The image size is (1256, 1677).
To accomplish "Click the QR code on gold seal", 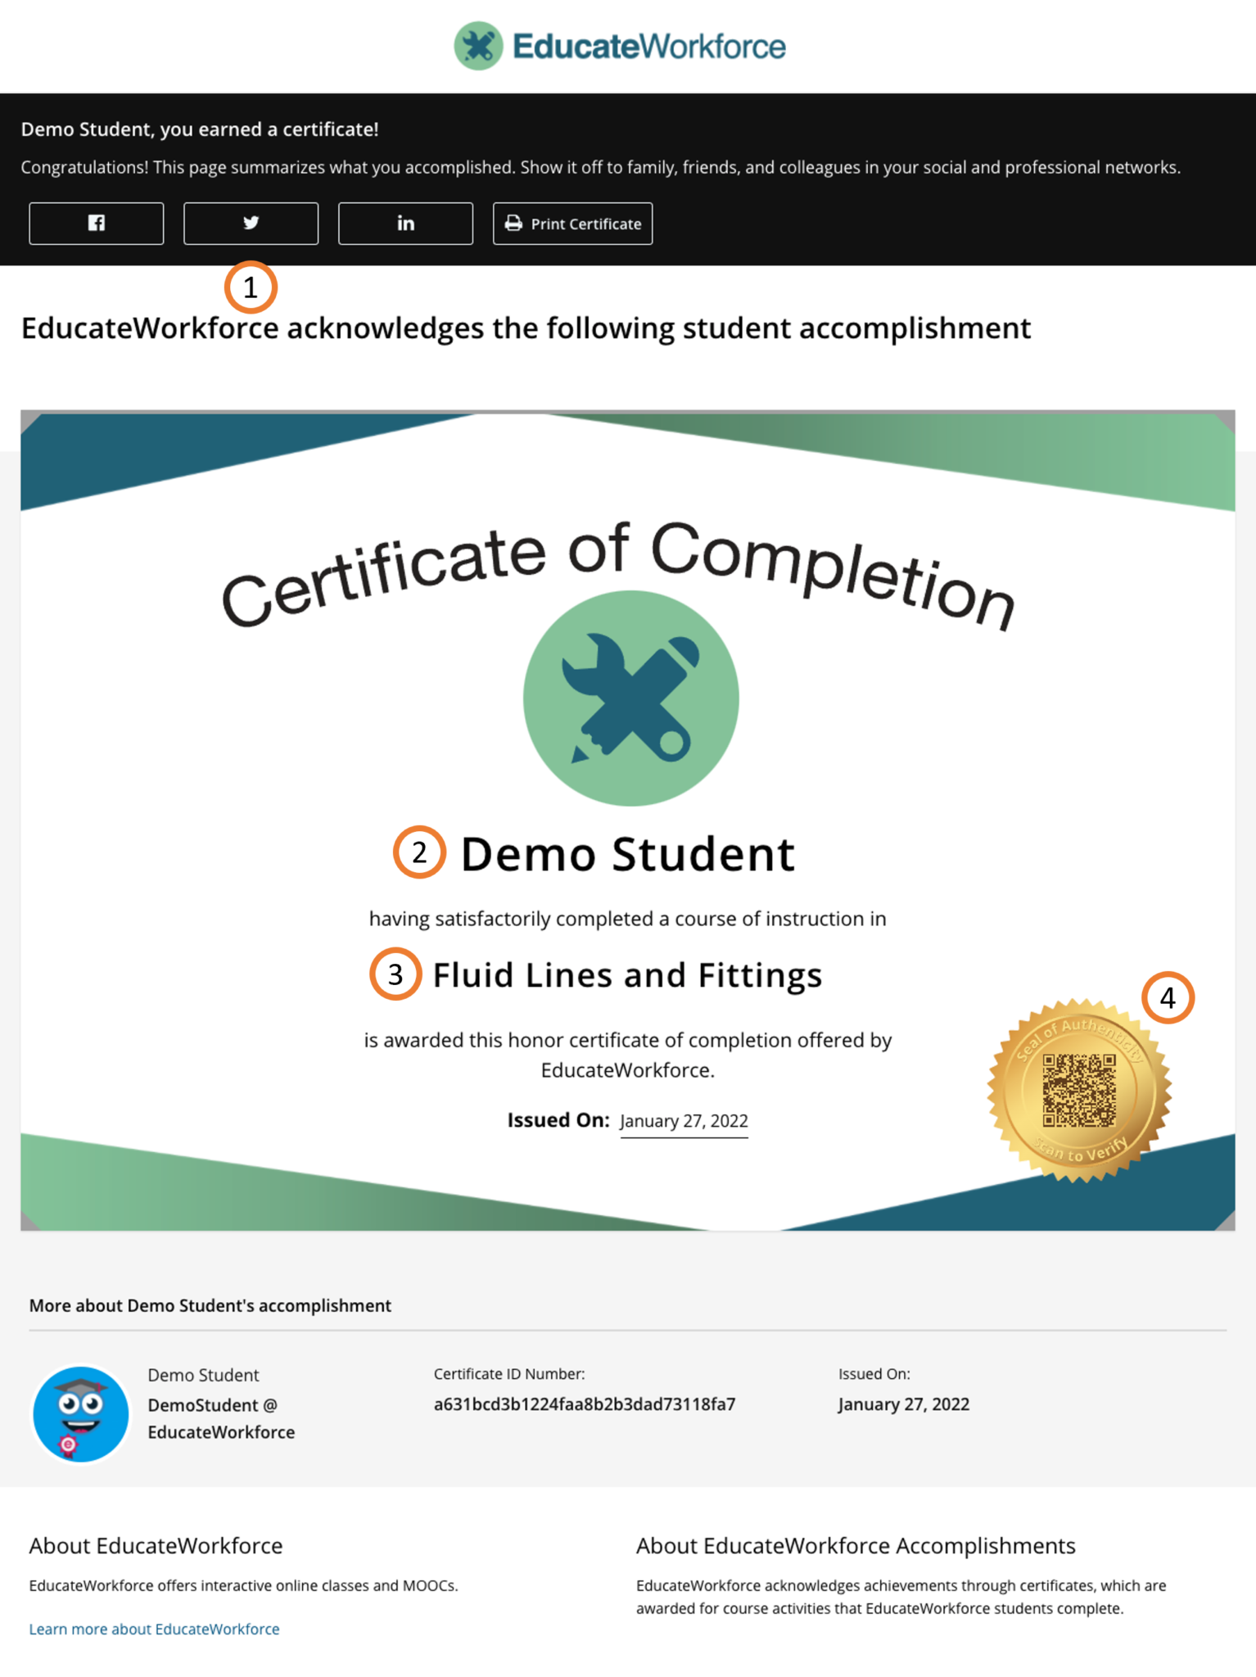I will 1078,1091.
